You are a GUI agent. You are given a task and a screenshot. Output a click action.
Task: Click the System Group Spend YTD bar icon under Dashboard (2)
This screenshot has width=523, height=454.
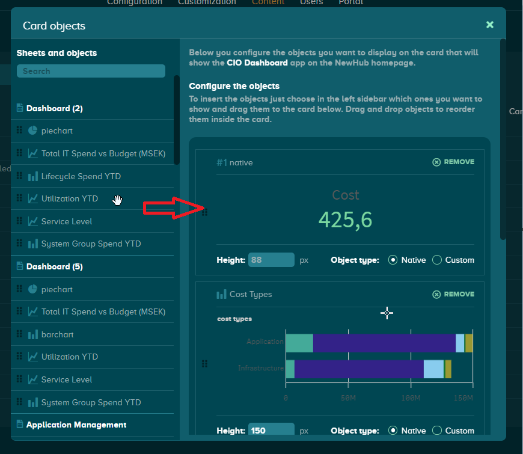[32, 244]
